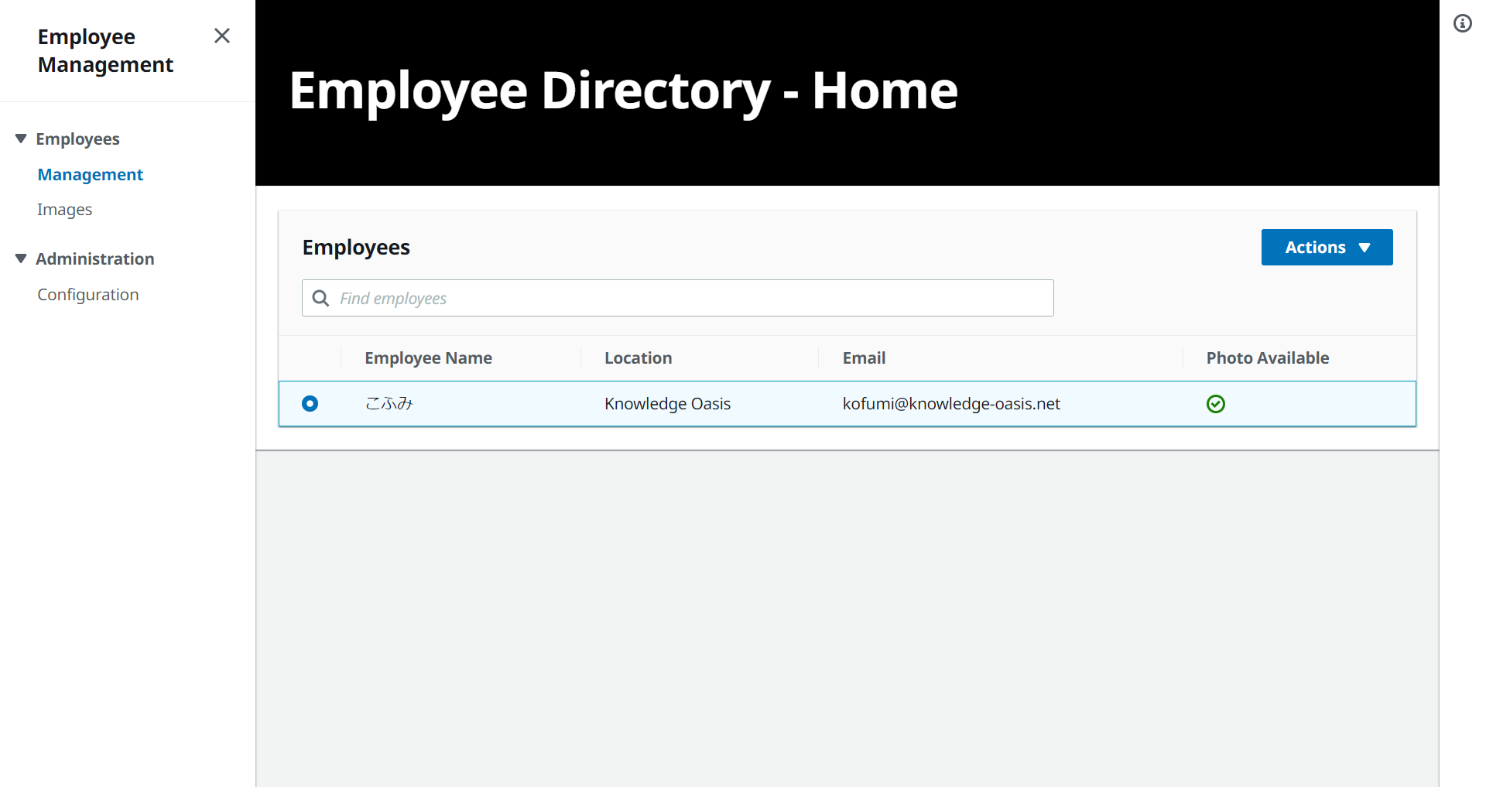Click the Photo Available column header

pyautogui.click(x=1267, y=358)
